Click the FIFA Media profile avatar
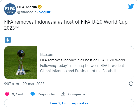 10,9
